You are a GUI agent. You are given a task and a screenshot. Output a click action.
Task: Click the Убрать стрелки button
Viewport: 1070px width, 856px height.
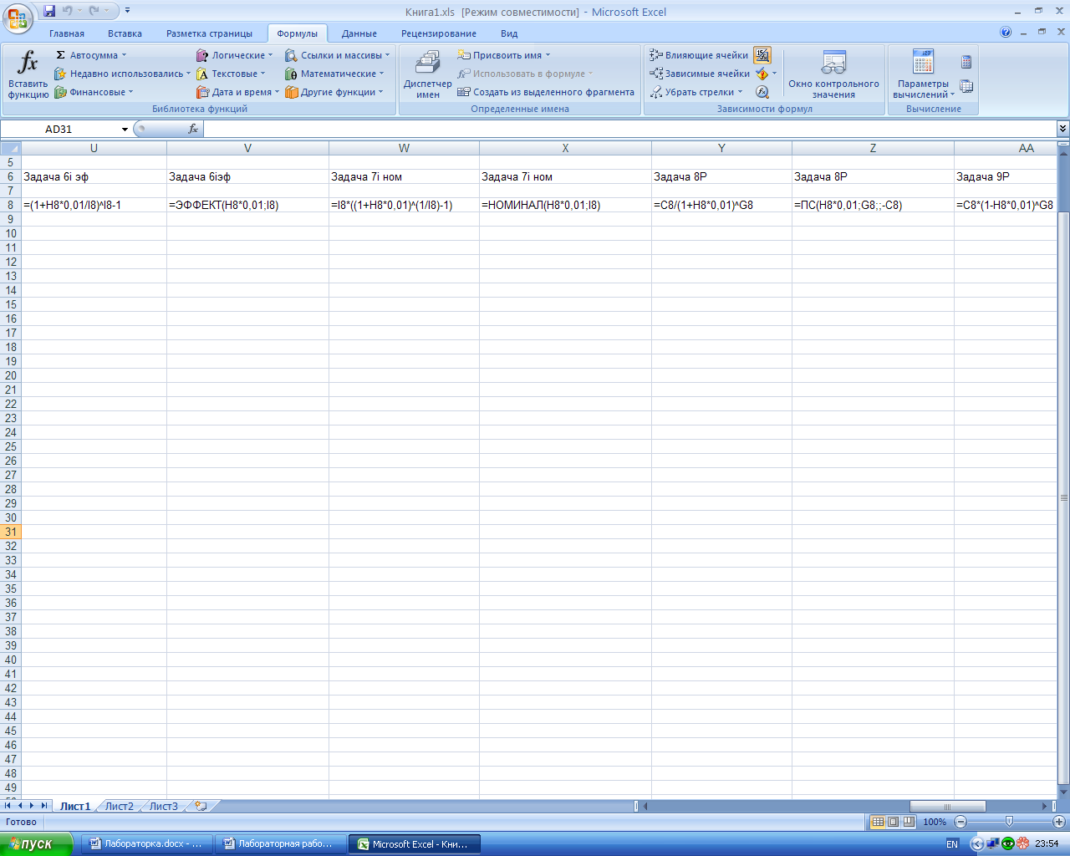695,92
